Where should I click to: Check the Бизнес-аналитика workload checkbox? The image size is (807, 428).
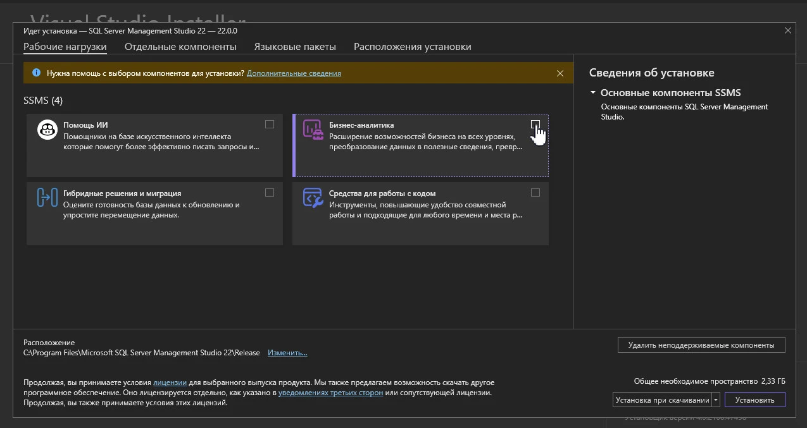coord(535,125)
